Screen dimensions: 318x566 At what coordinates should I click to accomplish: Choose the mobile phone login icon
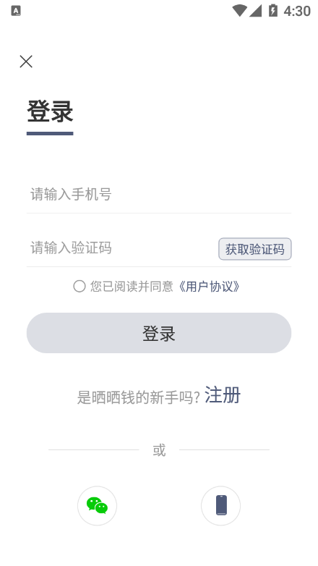point(220,505)
